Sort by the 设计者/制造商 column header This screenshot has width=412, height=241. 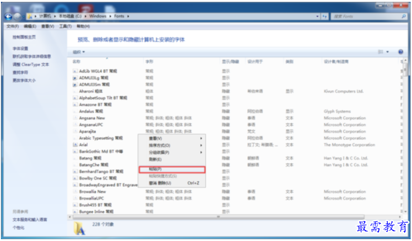(360, 61)
